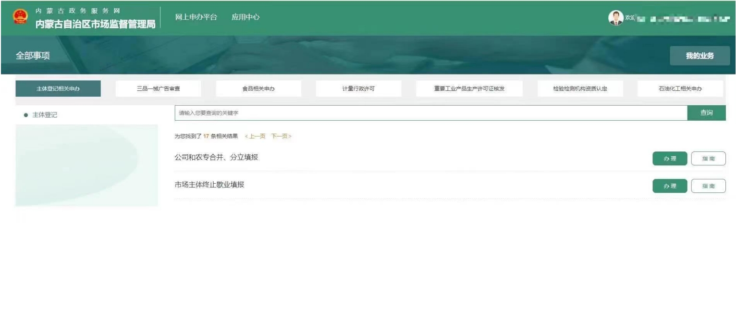Open the 石油化工相关申办 tab
This screenshot has width=736, height=324.
680,88
